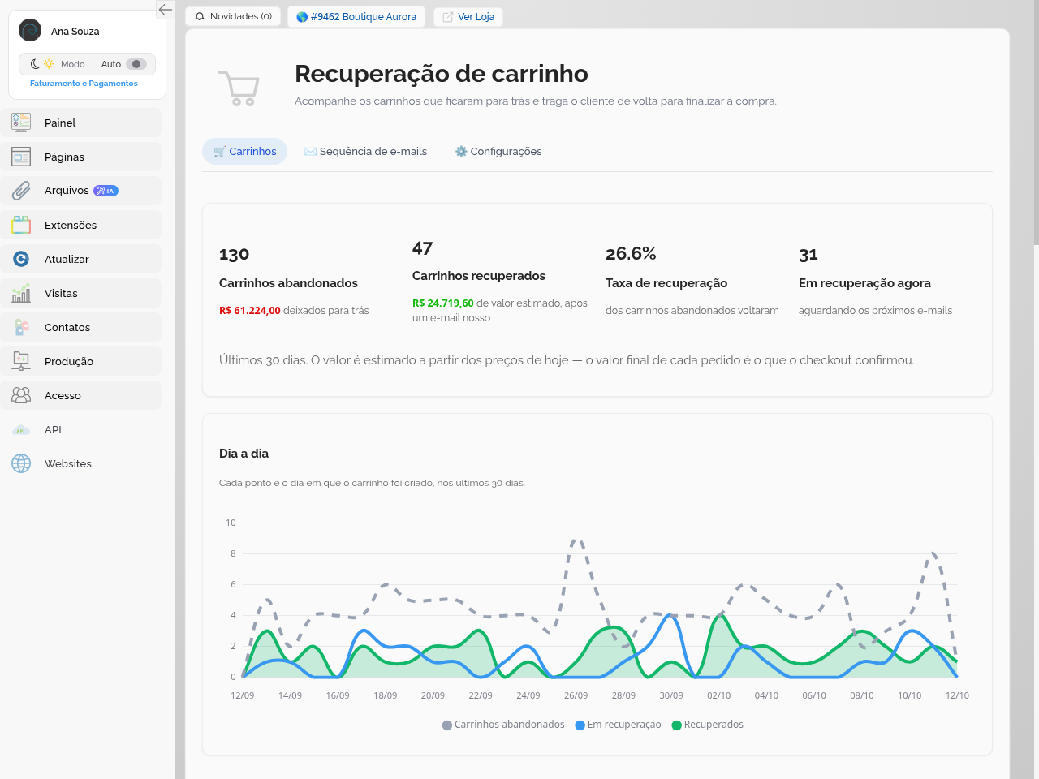Open the Visitas chart icon
Viewport: 1039px width, 779px height.
click(21, 293)
